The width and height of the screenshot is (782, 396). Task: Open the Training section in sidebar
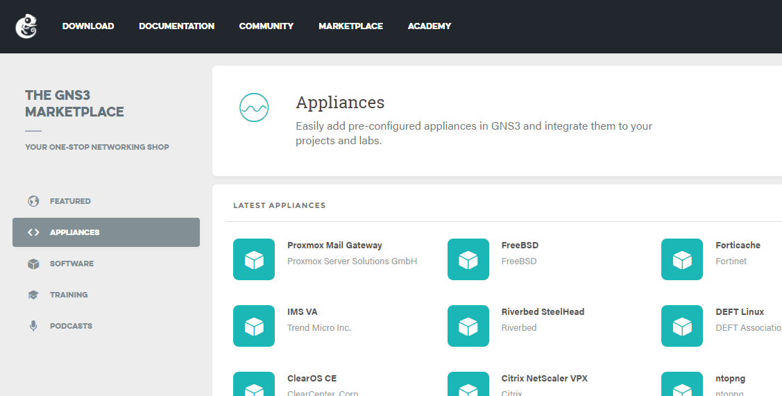(69, 295)
